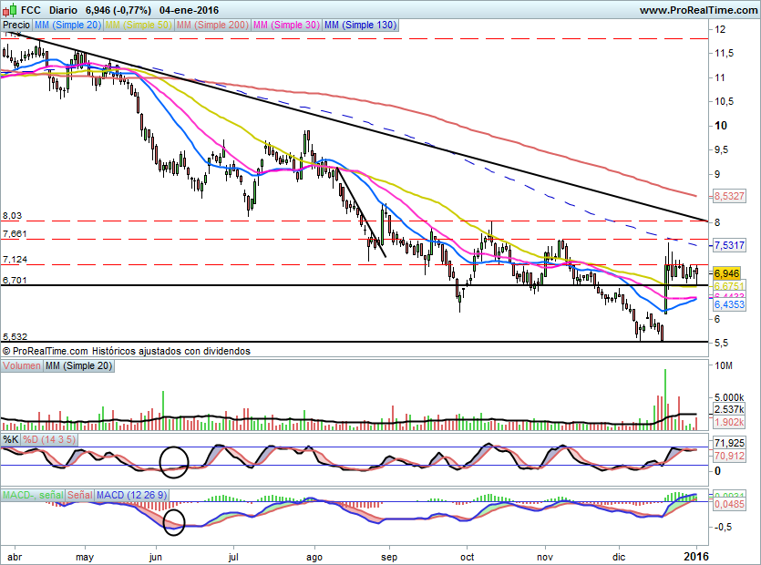Click the 7,5317 price tag on axis
The height and width of the screenshot is (565, 761).
click(x=729, y=245)
